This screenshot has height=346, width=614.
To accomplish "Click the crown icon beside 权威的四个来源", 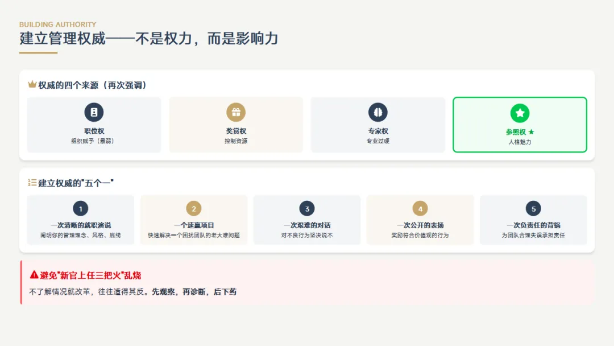I will 32,84.
